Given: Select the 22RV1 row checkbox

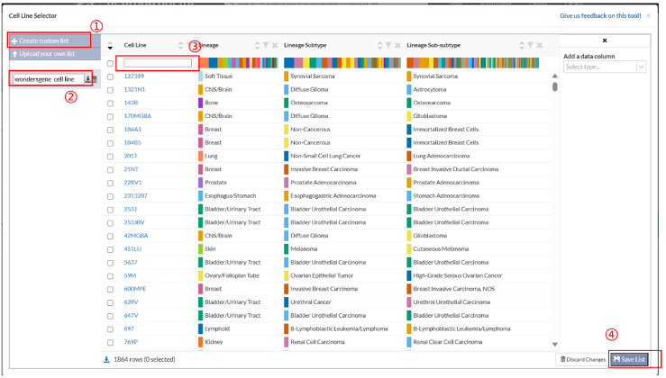Looking at the screenshot, I should [x=111, y=183].
